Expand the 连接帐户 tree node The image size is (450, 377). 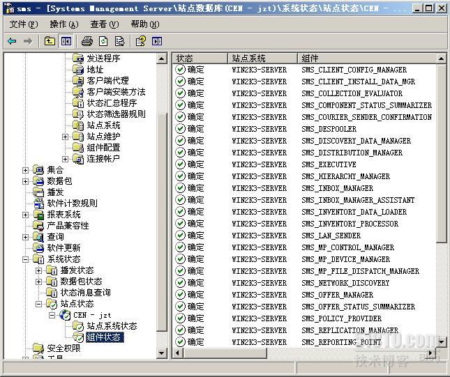[65, 159]
